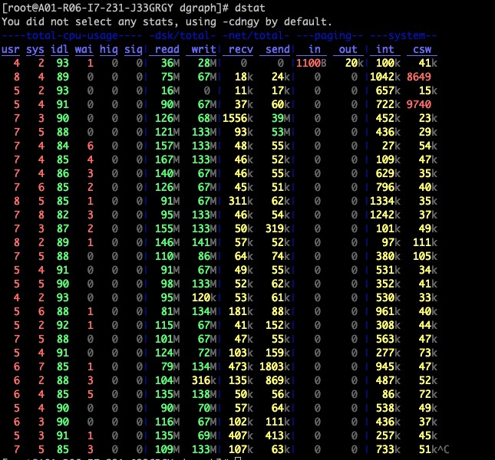Click the '316k' writ value
Image resolution: width=495 pixels, height=460 pixels.
click(204, 380)
